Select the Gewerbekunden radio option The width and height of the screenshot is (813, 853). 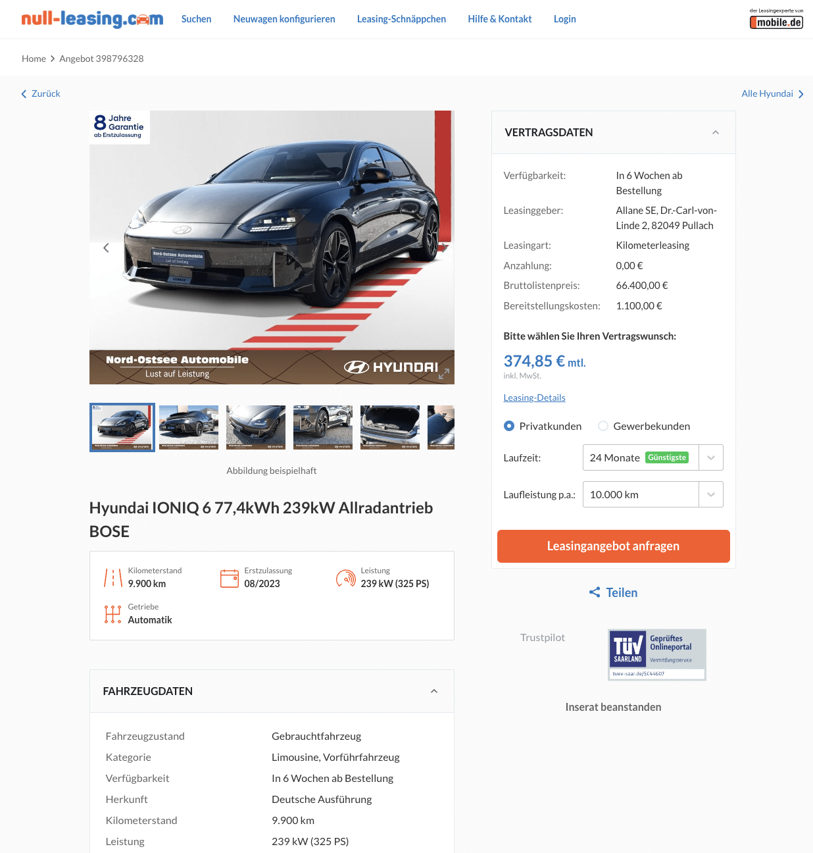(x=603, y=426)
